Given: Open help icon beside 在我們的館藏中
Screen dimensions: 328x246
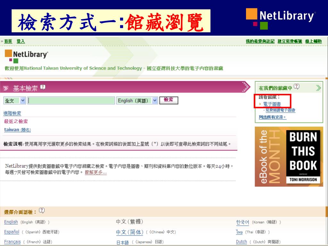Looking at the screenshot, I should (296, 86).
